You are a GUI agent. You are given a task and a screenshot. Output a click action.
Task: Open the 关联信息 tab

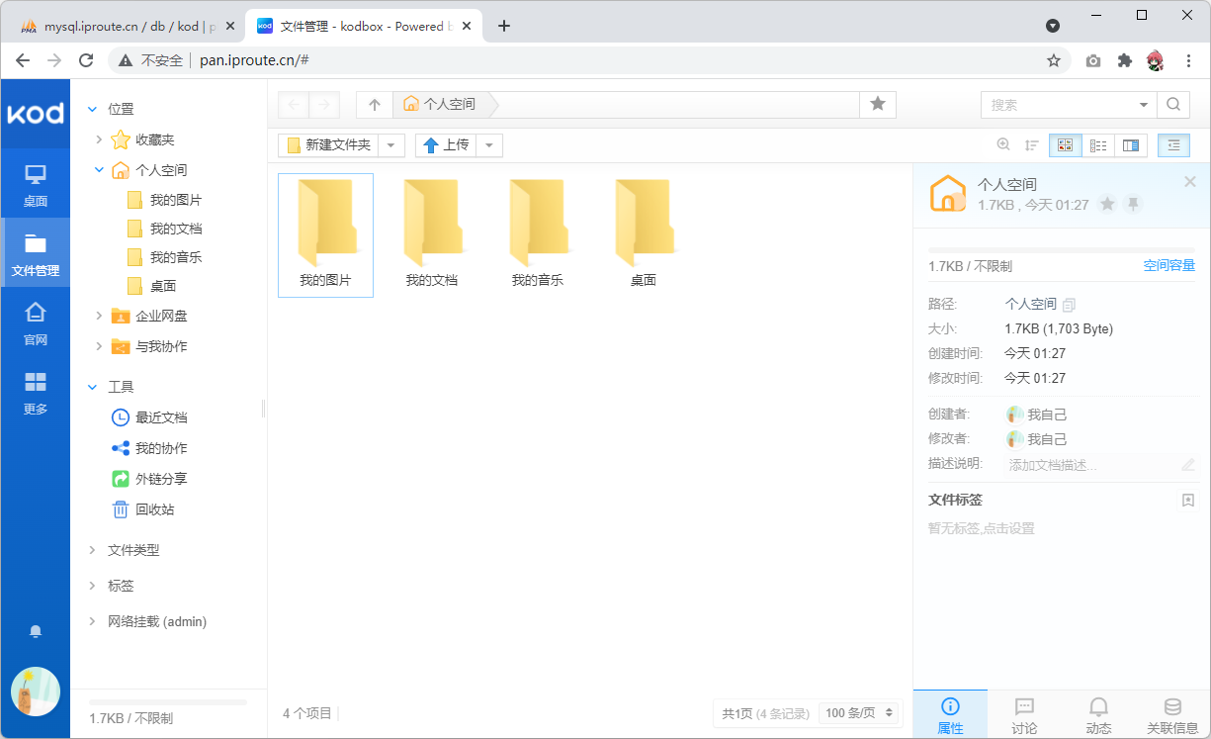(x=1172, y=715)
